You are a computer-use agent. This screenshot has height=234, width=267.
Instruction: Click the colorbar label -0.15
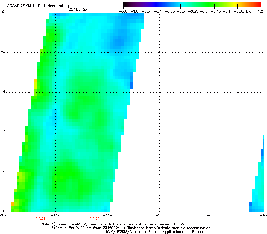(216, 12)
